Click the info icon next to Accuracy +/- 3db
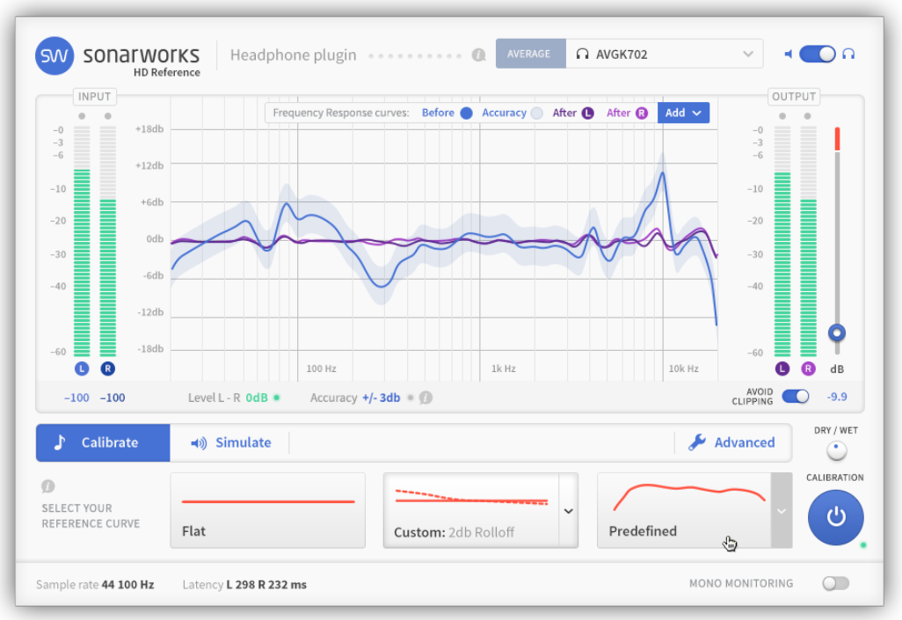902x620 pixels. click(x=426, y=398)
